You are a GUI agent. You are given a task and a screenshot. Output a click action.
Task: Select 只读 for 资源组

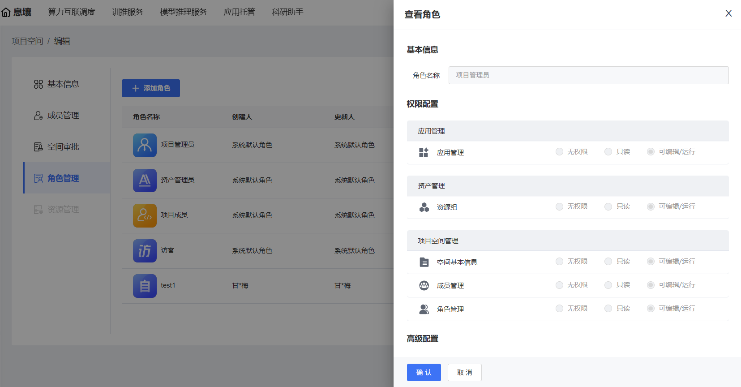pyautogui.click(x=608, y=206)
